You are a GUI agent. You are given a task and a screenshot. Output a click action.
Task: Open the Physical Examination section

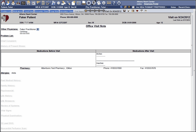point(11,116)
